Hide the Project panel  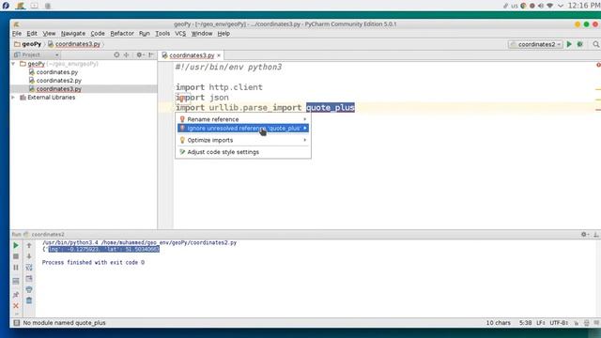[x=151, y=54]
